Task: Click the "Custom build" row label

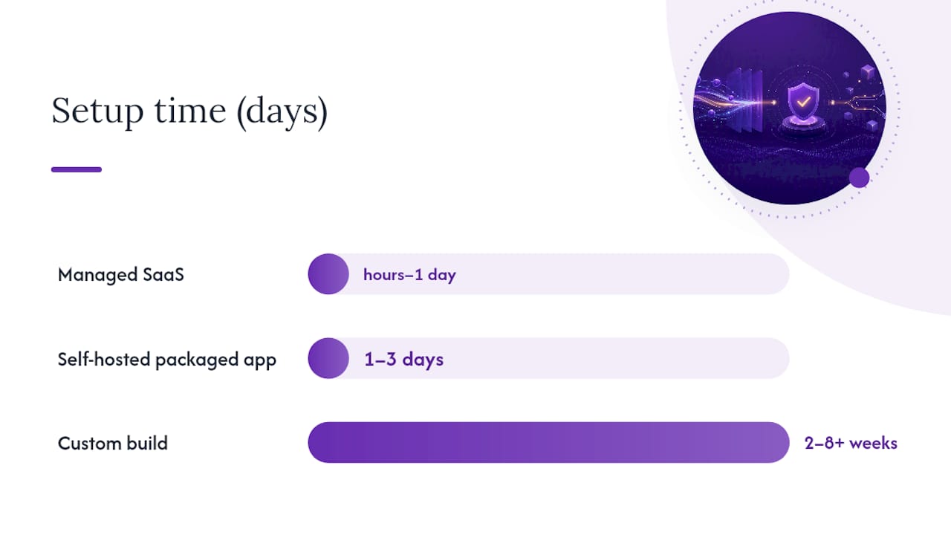Action: coord(113,444)
